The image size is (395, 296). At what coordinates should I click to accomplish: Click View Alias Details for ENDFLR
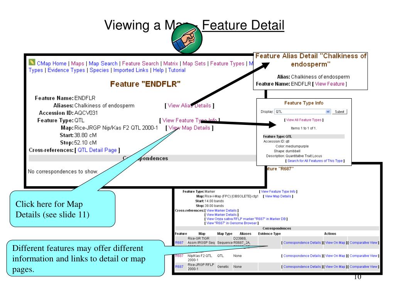point(189,106)
